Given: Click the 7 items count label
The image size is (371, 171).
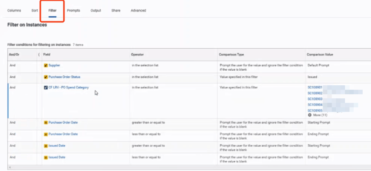Looking at the screenshot, I should pyautogui.click(x=78, y=45).
